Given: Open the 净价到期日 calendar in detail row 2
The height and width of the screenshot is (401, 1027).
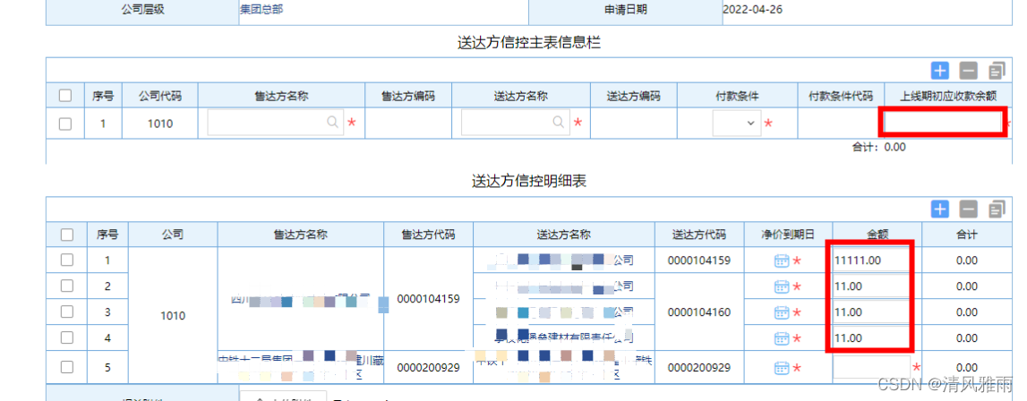Looking at the screenshot, I should 782,286.
